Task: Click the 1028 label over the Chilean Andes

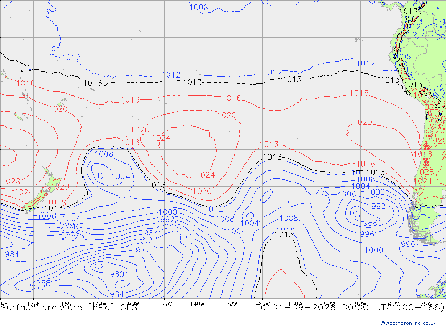Action: [x=425, y=172]
